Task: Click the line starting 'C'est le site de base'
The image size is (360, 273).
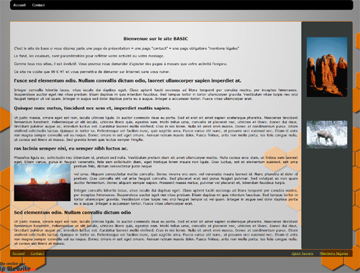Action: click(x=126, y=48)
